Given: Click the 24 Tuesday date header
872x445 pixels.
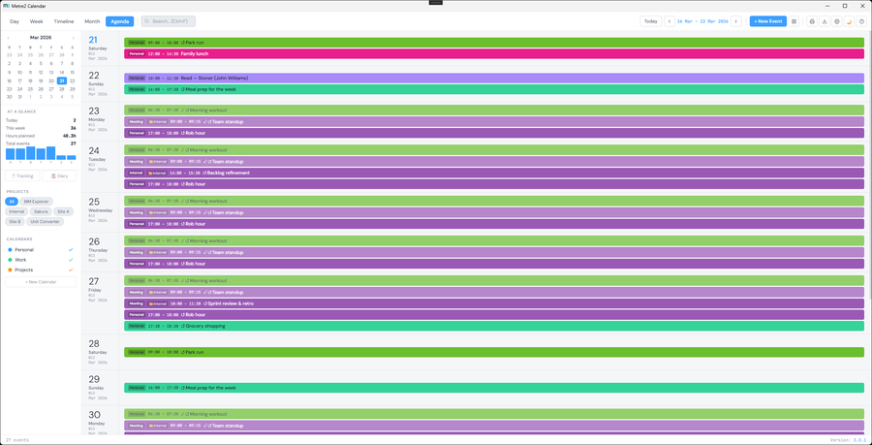Looking at the screenshot, I should click(99, 159).
